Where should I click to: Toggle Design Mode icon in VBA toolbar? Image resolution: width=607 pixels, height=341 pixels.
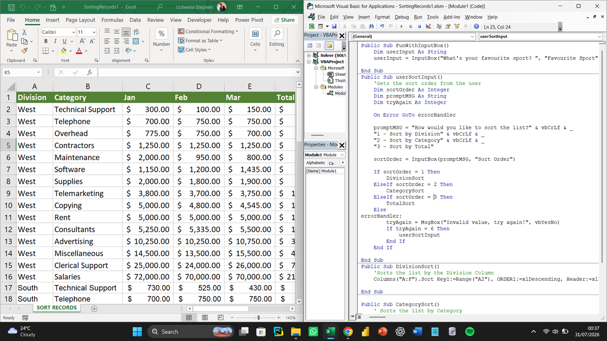428,26
